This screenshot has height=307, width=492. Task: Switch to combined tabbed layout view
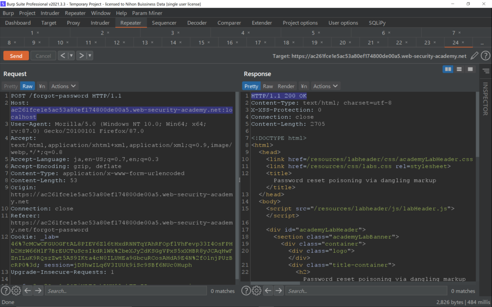(x=470, y=69)
